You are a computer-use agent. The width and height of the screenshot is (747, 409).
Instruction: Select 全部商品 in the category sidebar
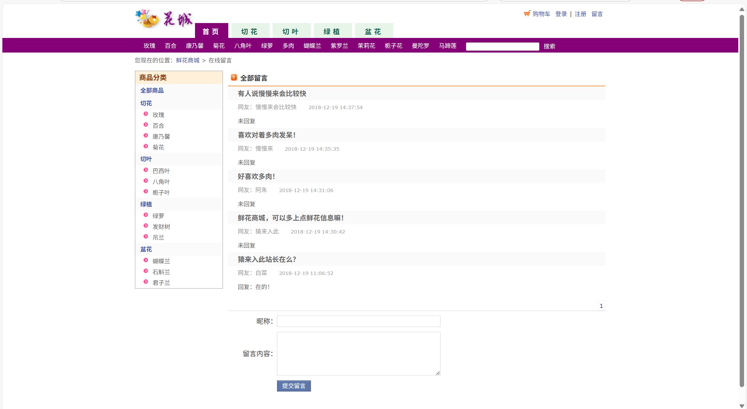click(152, 90)
